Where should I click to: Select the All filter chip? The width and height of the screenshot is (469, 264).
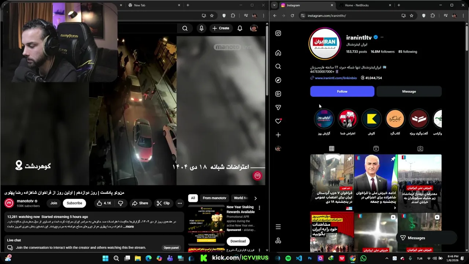(x=193, y=198)
